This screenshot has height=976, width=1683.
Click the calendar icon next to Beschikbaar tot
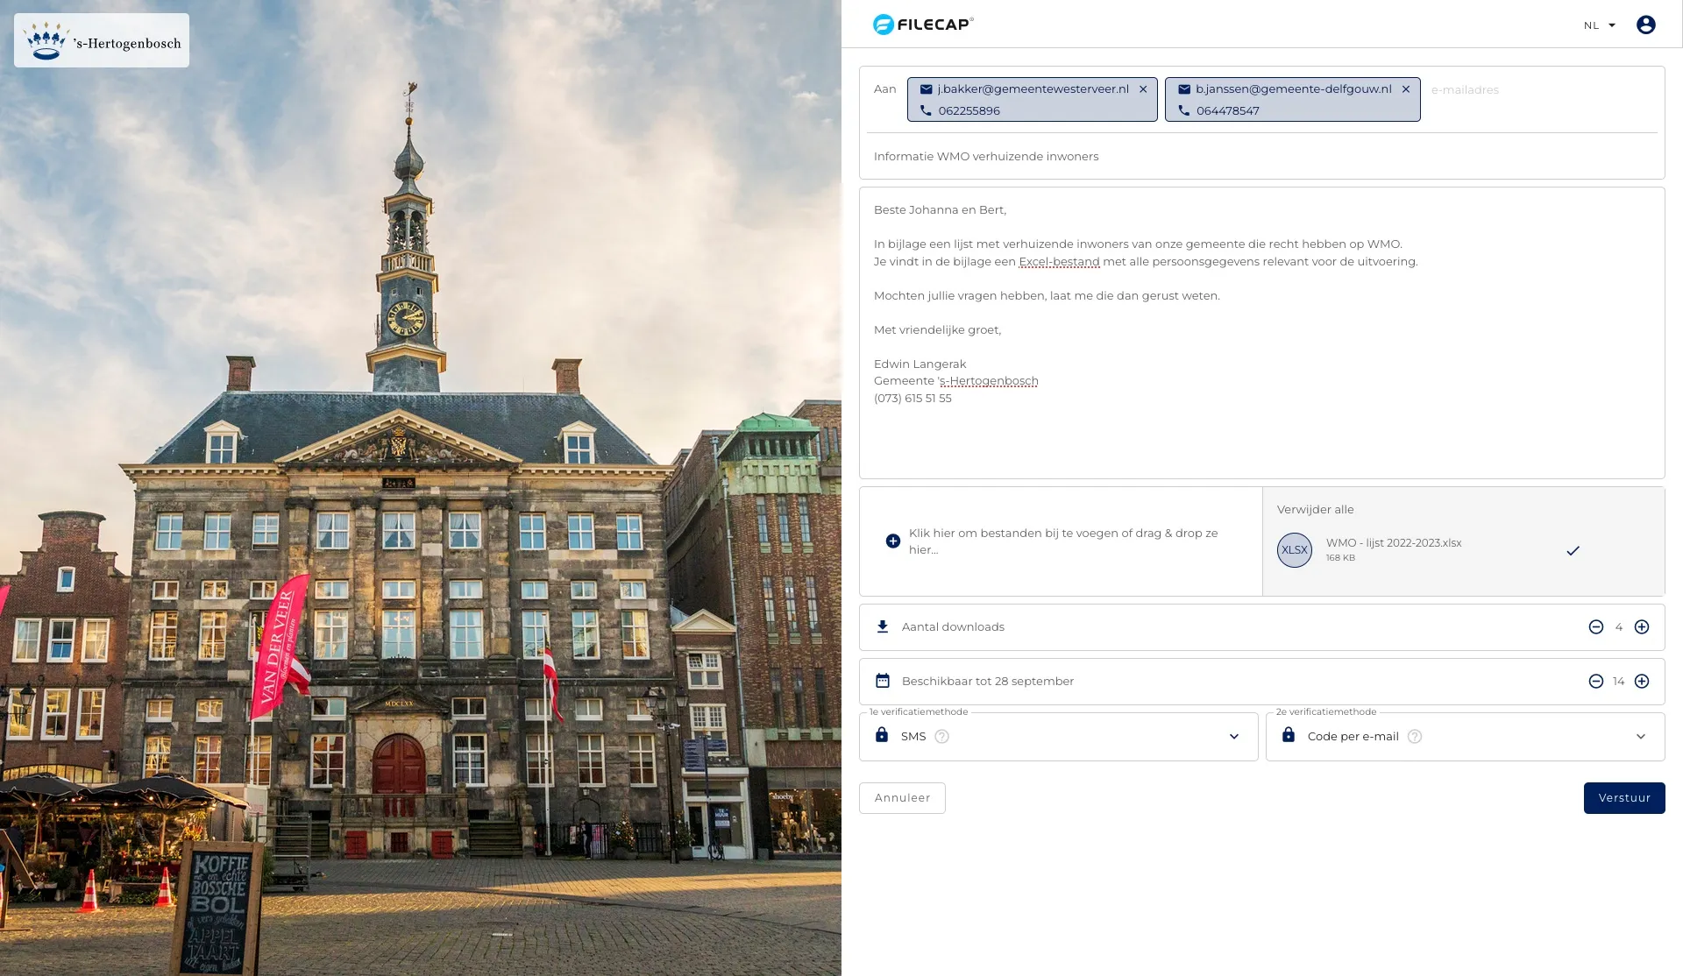click(x=881, y=680)
